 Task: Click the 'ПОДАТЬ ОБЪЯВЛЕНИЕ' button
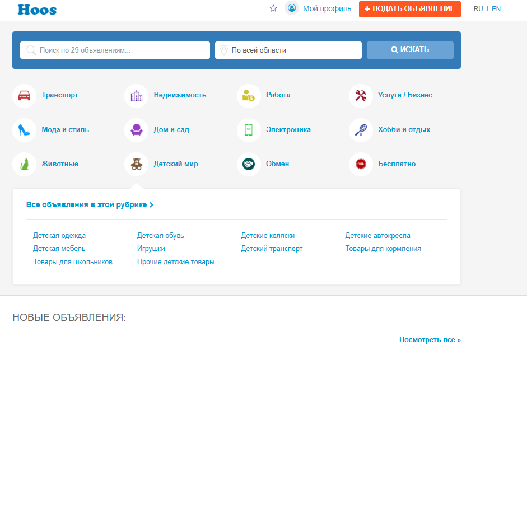click(409, 9)
